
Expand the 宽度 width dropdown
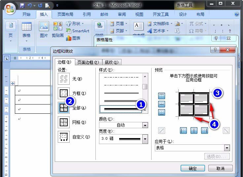[145, 139]
